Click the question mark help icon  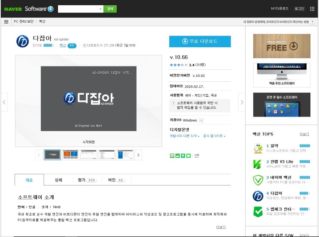pyautogui.click(x=313, y=22)
